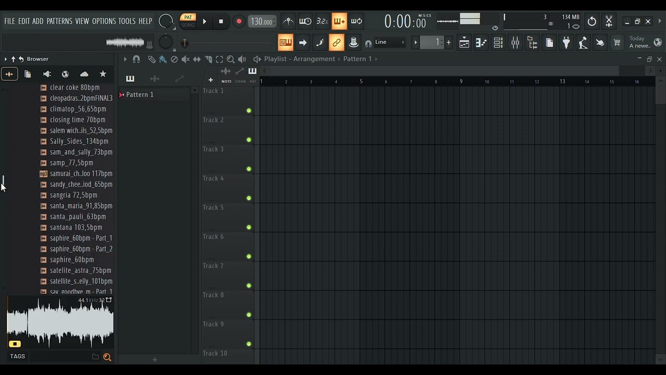
Task: Open the scissors clip tool icon
Action: [x=609, y=21]
